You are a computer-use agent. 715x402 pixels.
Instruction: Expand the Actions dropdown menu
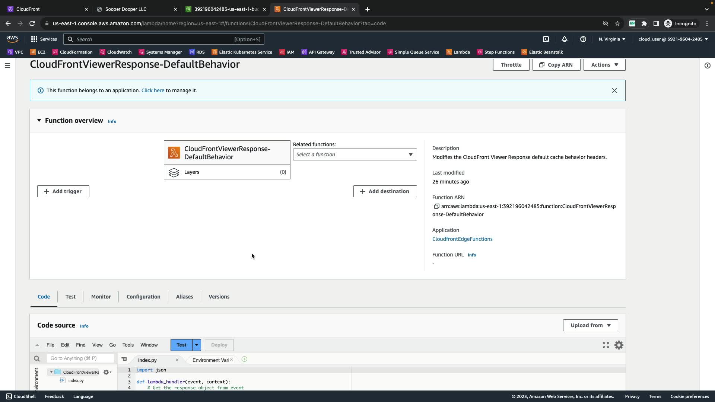(604, 65)
